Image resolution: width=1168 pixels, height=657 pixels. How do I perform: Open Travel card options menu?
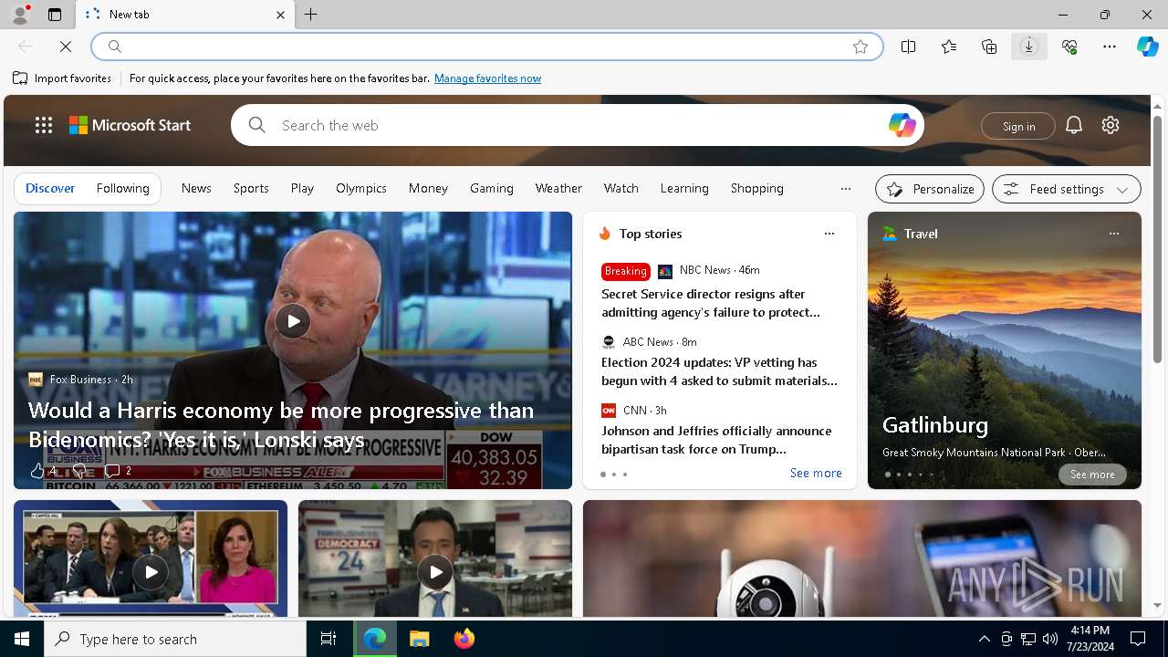click(x=1113, y=234)
